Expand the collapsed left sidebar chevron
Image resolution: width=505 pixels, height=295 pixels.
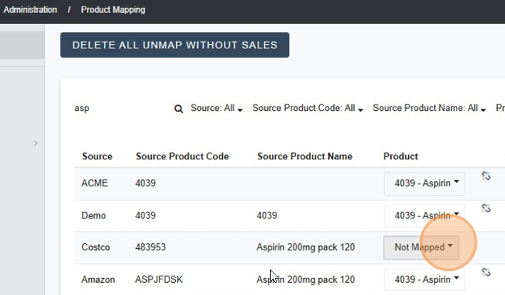[x=36, y=144]
